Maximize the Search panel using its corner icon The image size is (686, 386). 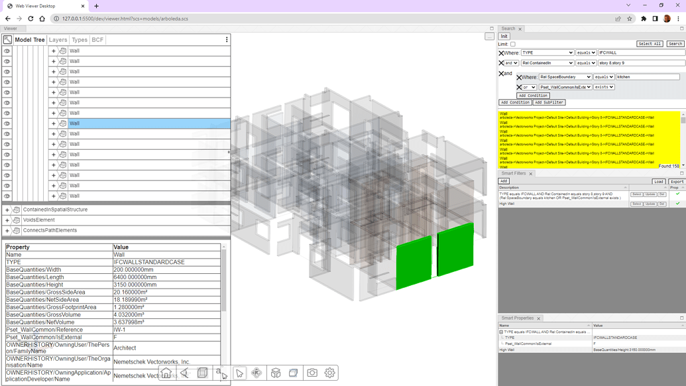point(681,29)
